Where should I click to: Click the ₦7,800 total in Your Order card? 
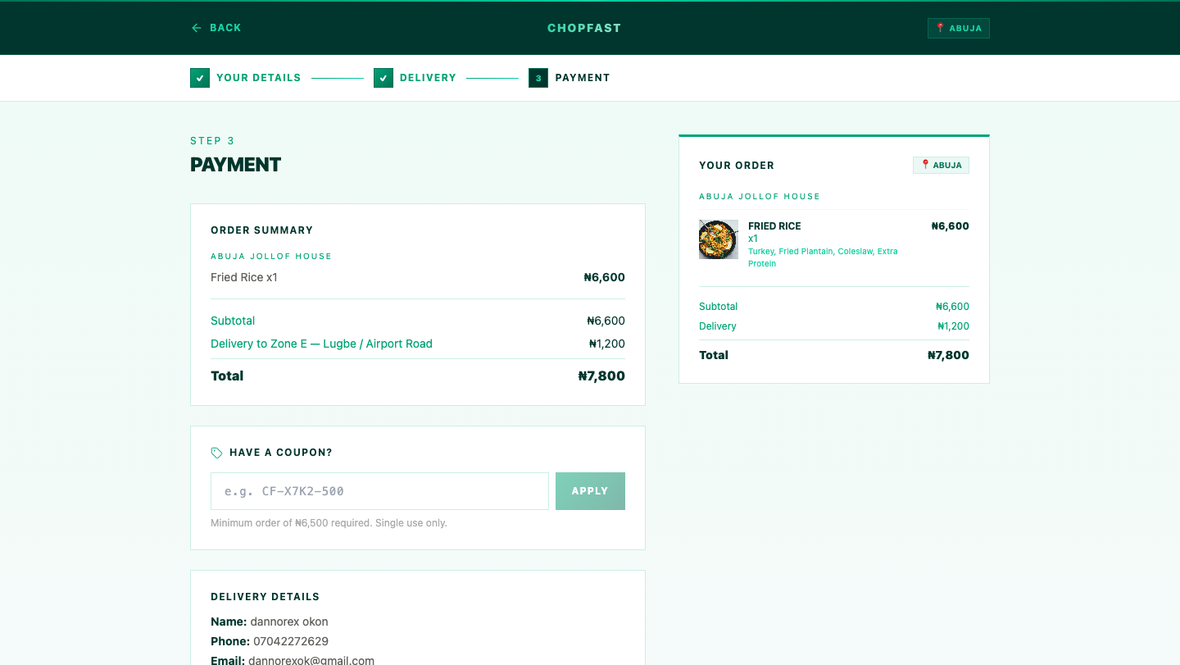[948, 355]
